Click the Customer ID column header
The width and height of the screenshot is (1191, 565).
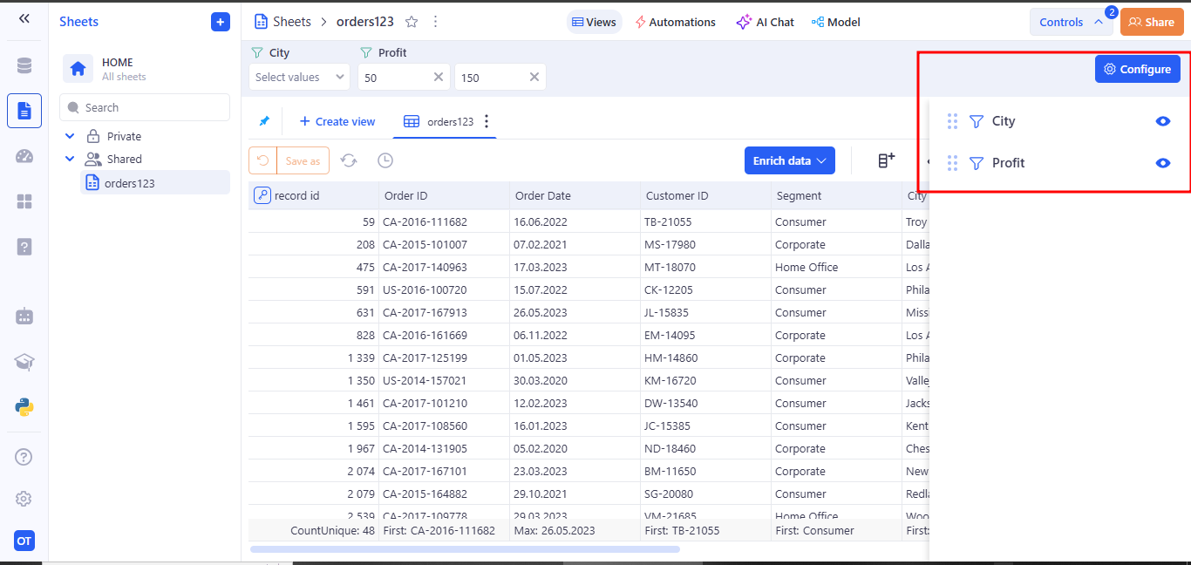pyautogui.click(x=706, y=195)
